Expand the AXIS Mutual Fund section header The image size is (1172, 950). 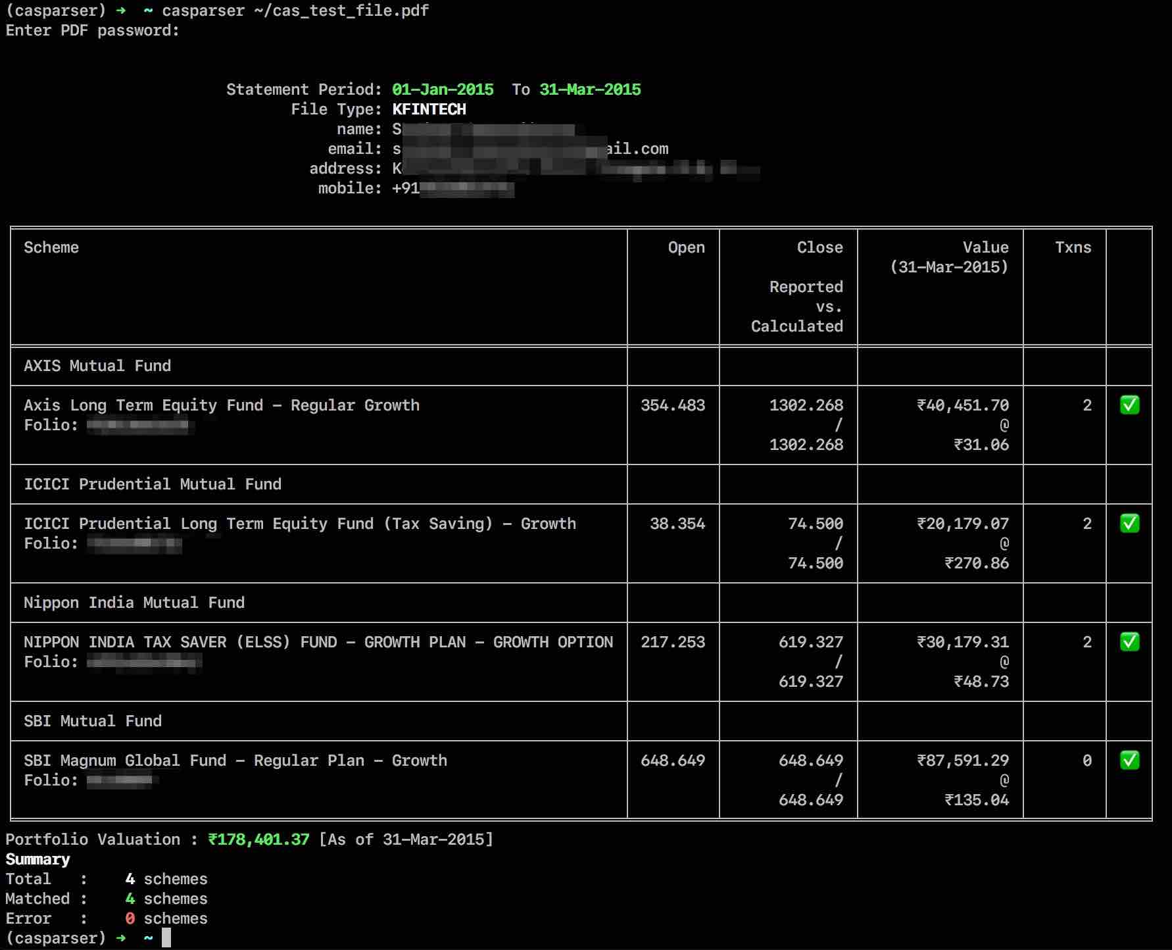pos(97,366)
